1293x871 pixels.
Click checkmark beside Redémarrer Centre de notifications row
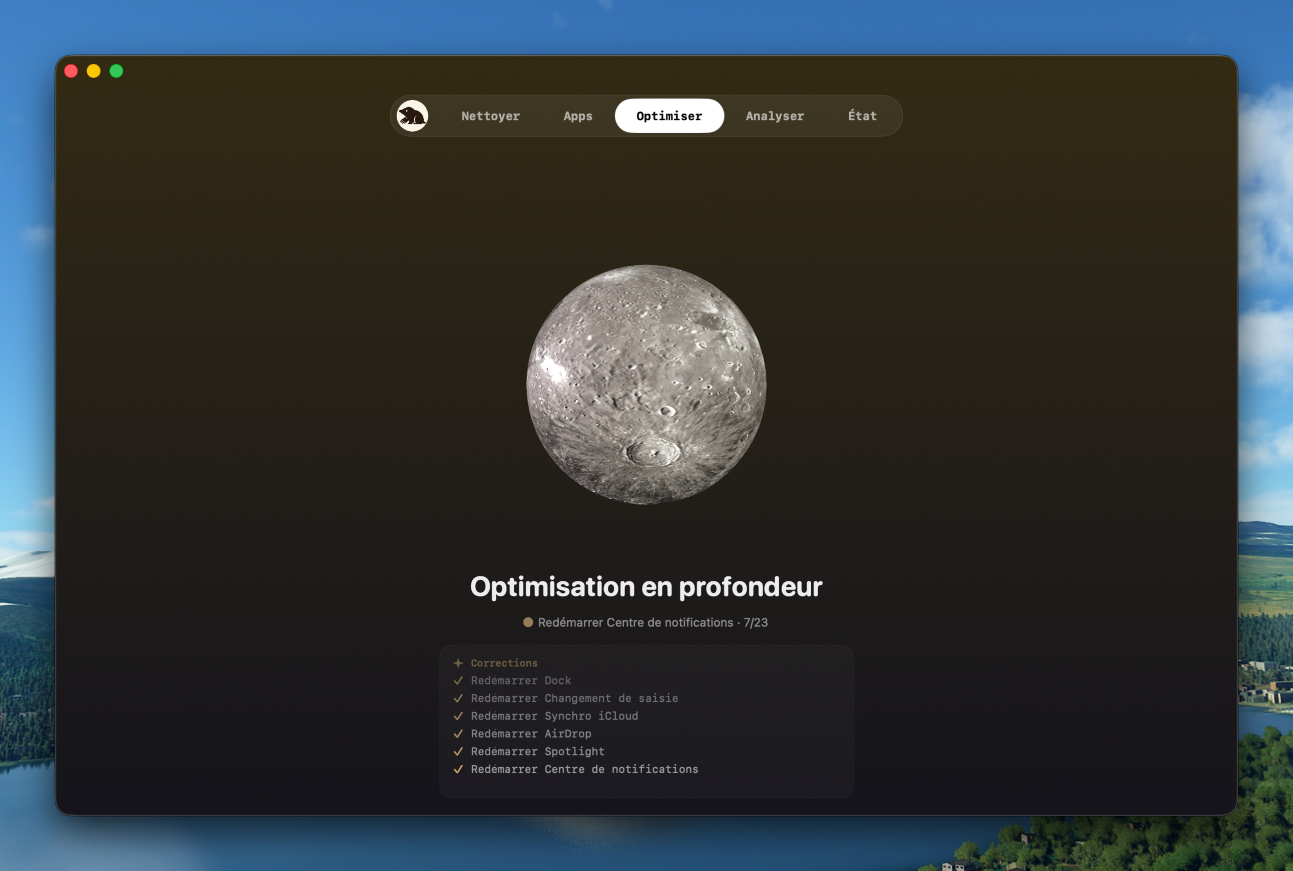[x=458, y=769]
